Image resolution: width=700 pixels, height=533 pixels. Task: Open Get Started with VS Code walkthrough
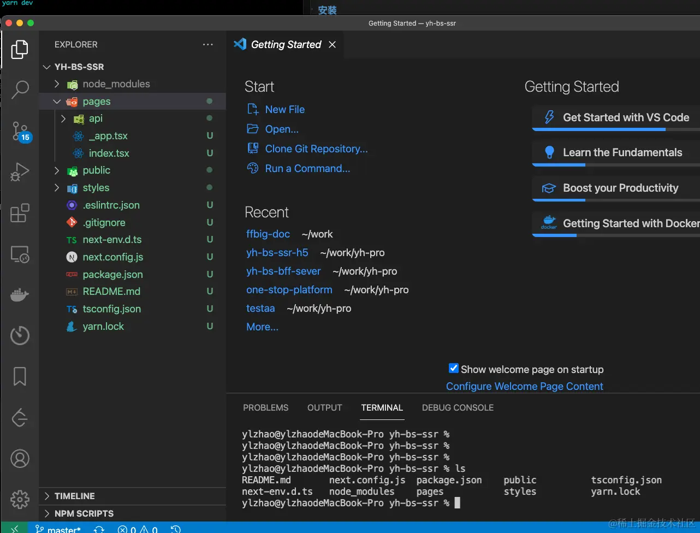click(626, 117)
